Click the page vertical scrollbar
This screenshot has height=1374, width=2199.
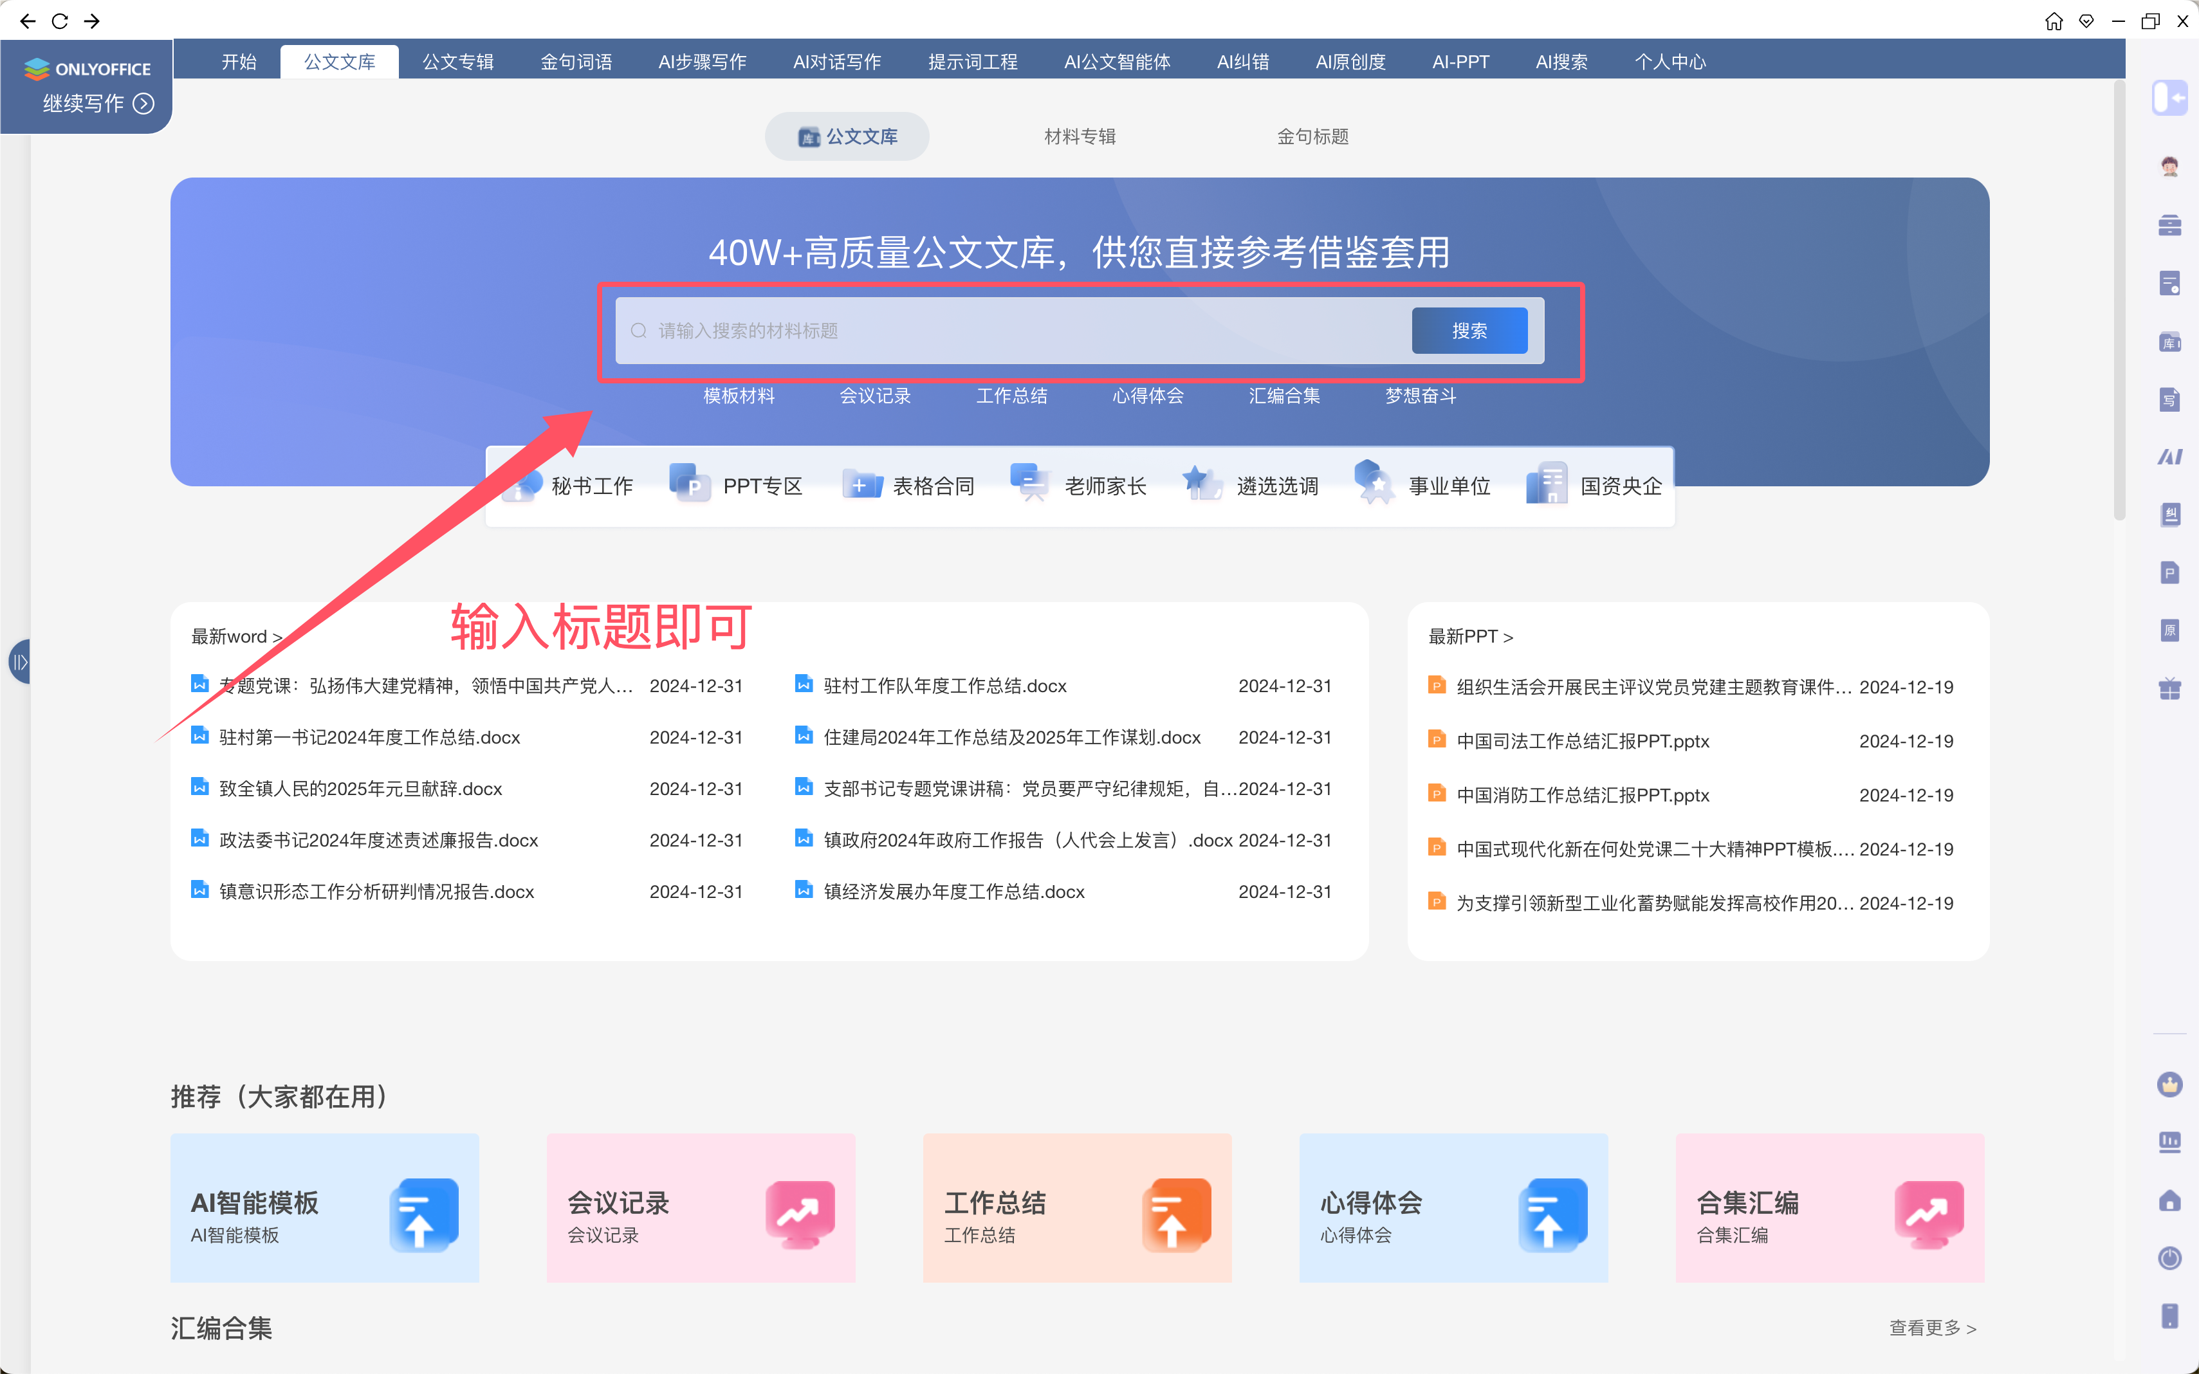tap(2119, 300)
